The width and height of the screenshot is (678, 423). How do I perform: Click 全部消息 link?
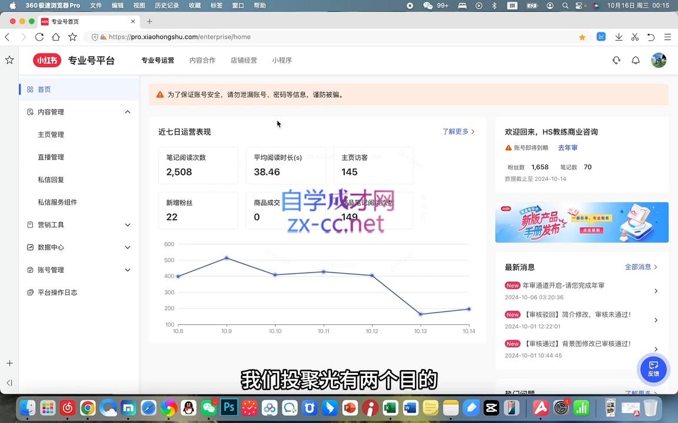coord(641,267)
